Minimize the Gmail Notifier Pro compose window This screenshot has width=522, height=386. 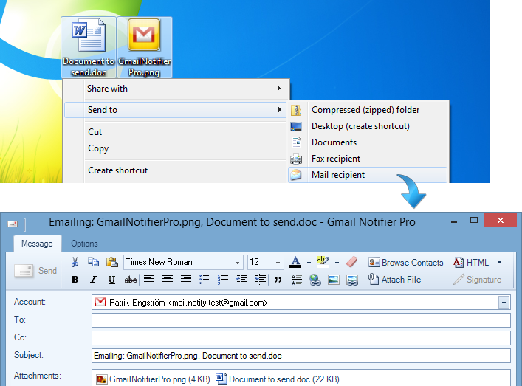(454, 221)
